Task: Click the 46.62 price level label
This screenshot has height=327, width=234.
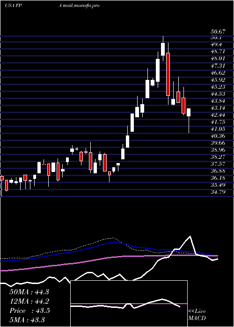Action: pos(218,73)
